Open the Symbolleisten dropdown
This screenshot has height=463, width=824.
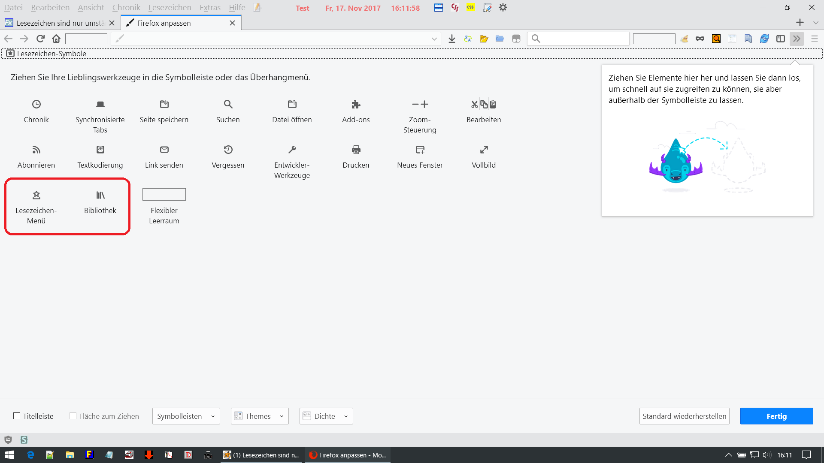186,416
